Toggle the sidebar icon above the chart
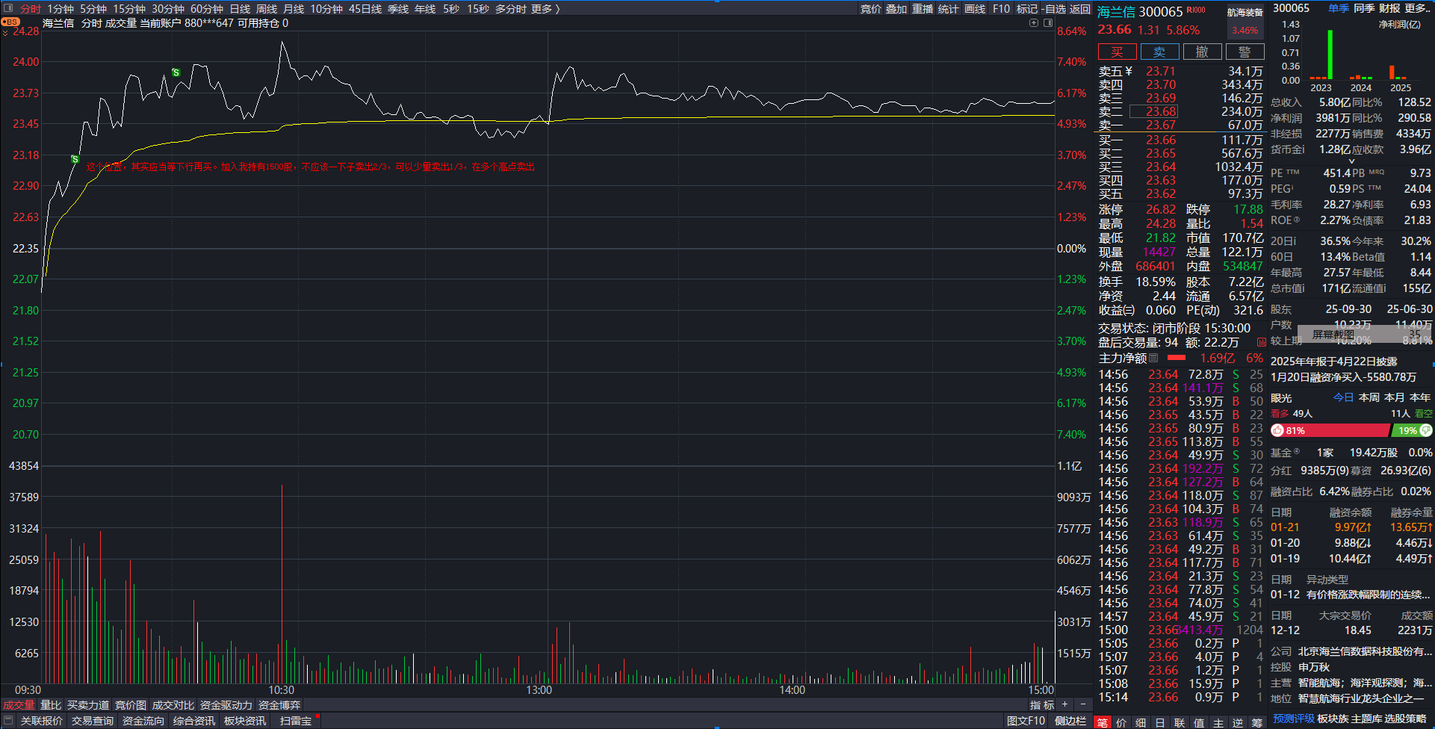This screenshot has height=729, width=1435. 1048,23
